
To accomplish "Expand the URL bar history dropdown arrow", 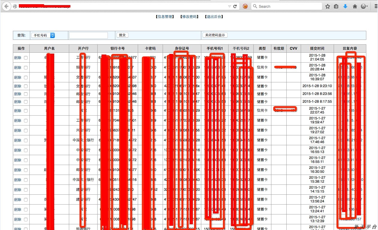I will tap(229, 6).
